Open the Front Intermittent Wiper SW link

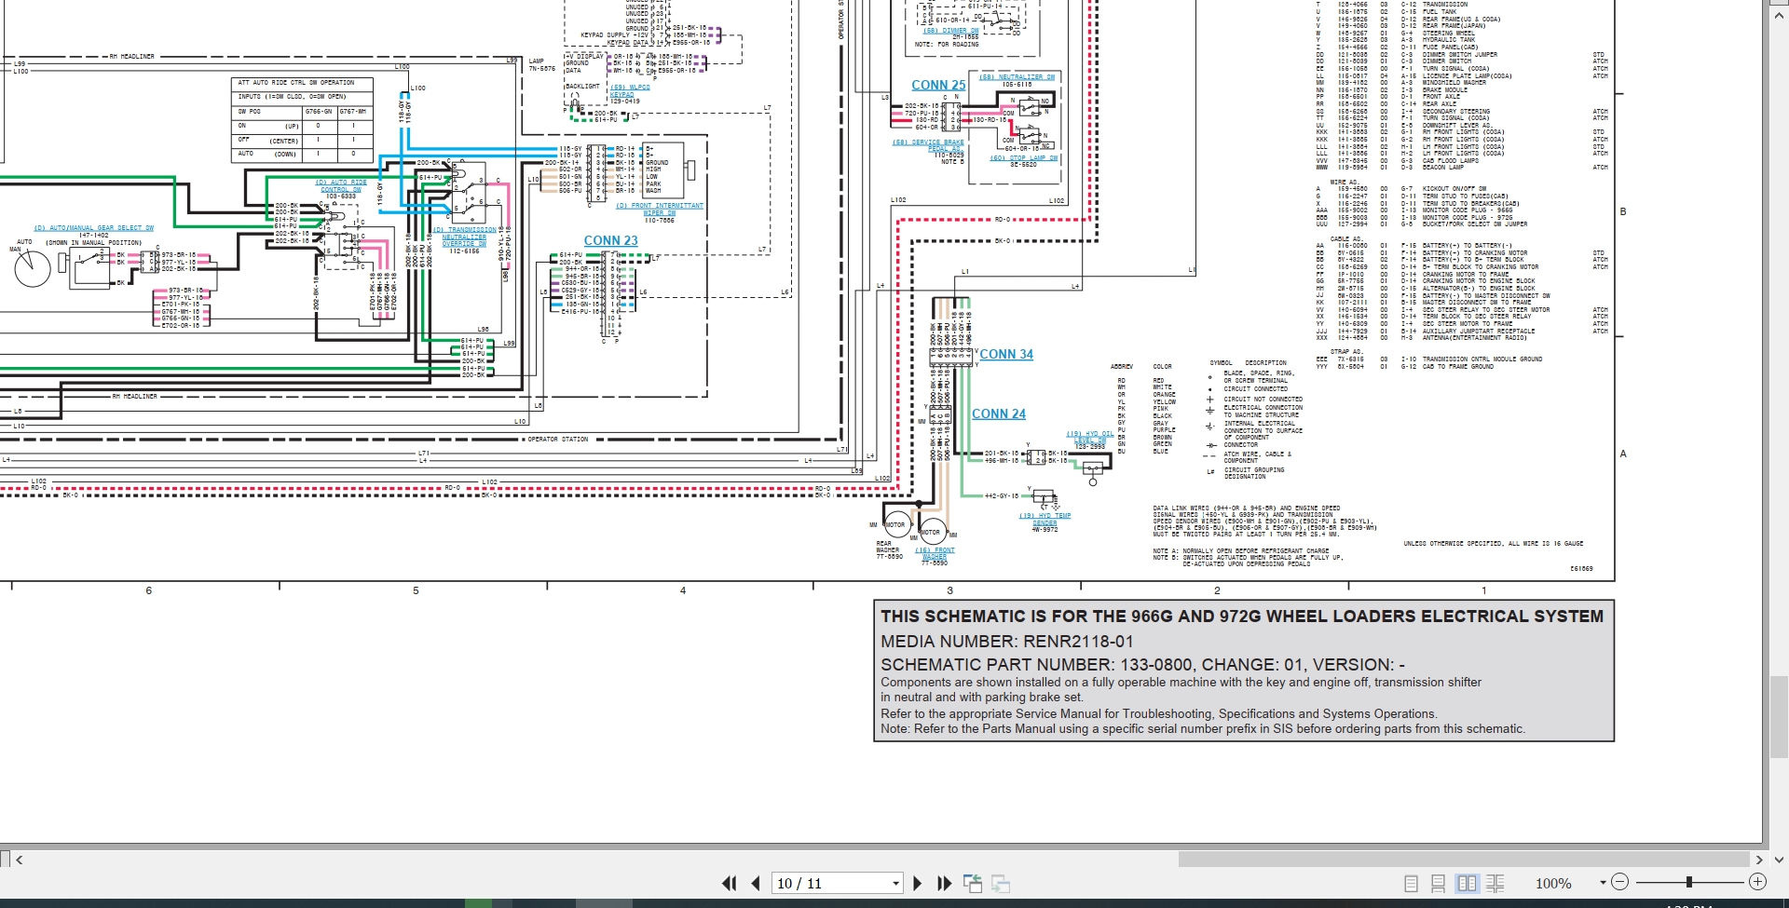pyautogui.click(x=660, y=210)
